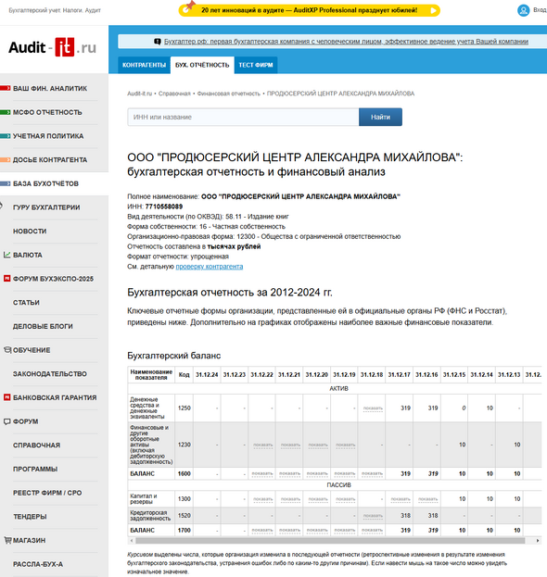Image resolution: width=547 pixels, height=577 pixels.
Task: Click the shopping cart icon beside МАГАЗИН
Action: pyautogui.click(x=7, y=540)
